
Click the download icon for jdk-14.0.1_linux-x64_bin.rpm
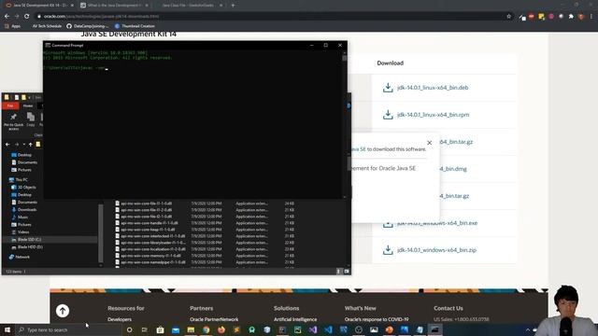(388, 115)
